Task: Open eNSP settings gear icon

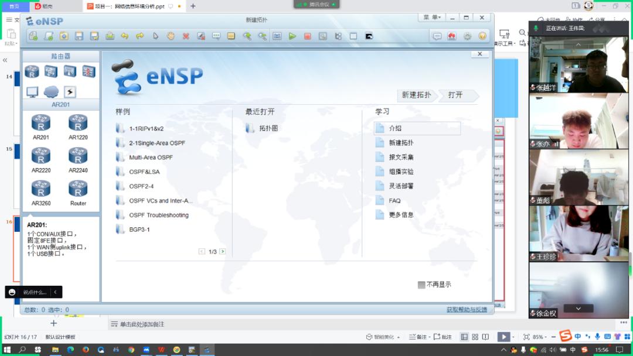Action: click(468, 36)
